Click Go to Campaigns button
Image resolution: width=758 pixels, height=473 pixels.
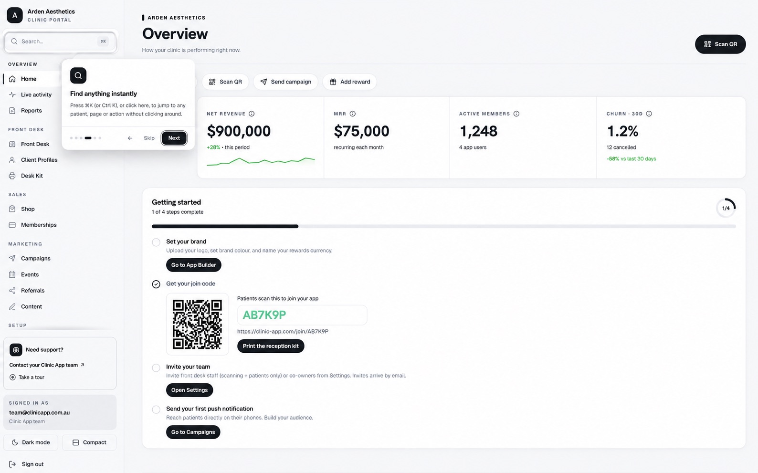193,432
